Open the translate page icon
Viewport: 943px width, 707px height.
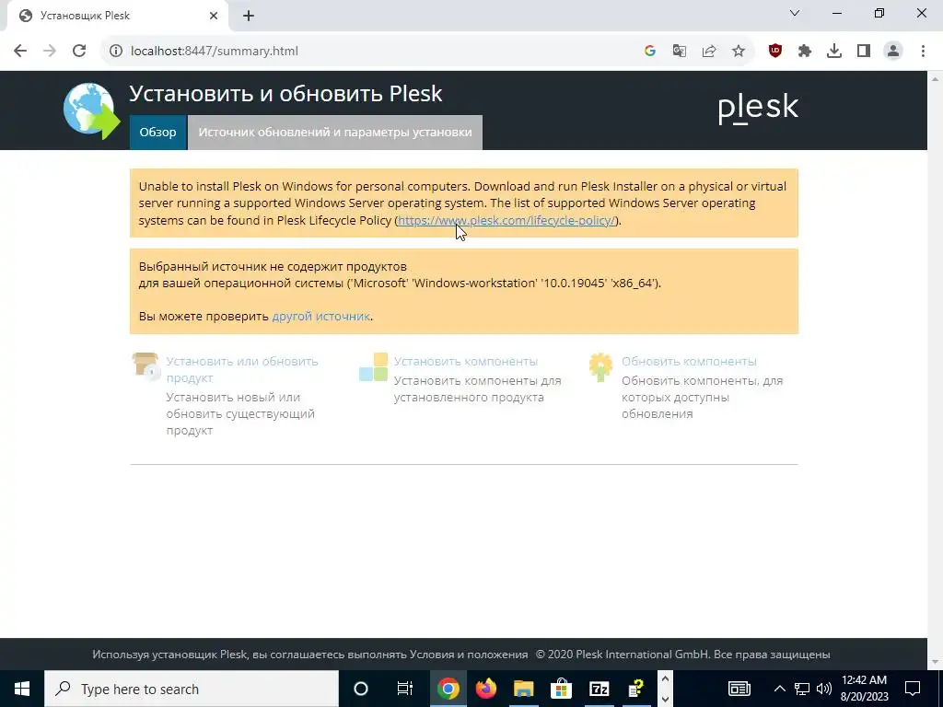[679, 52]
